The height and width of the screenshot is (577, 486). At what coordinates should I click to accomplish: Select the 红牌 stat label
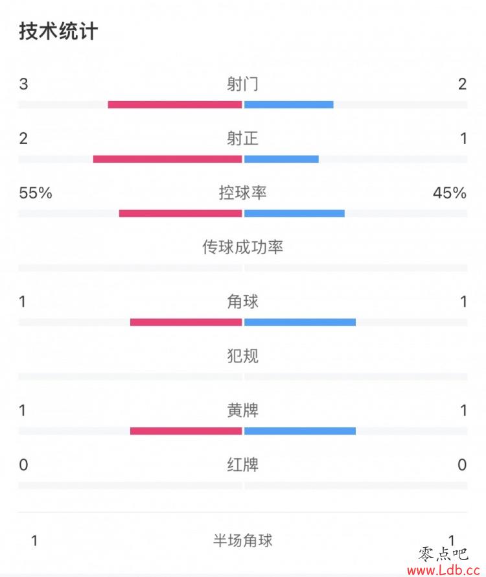point(242,464)
